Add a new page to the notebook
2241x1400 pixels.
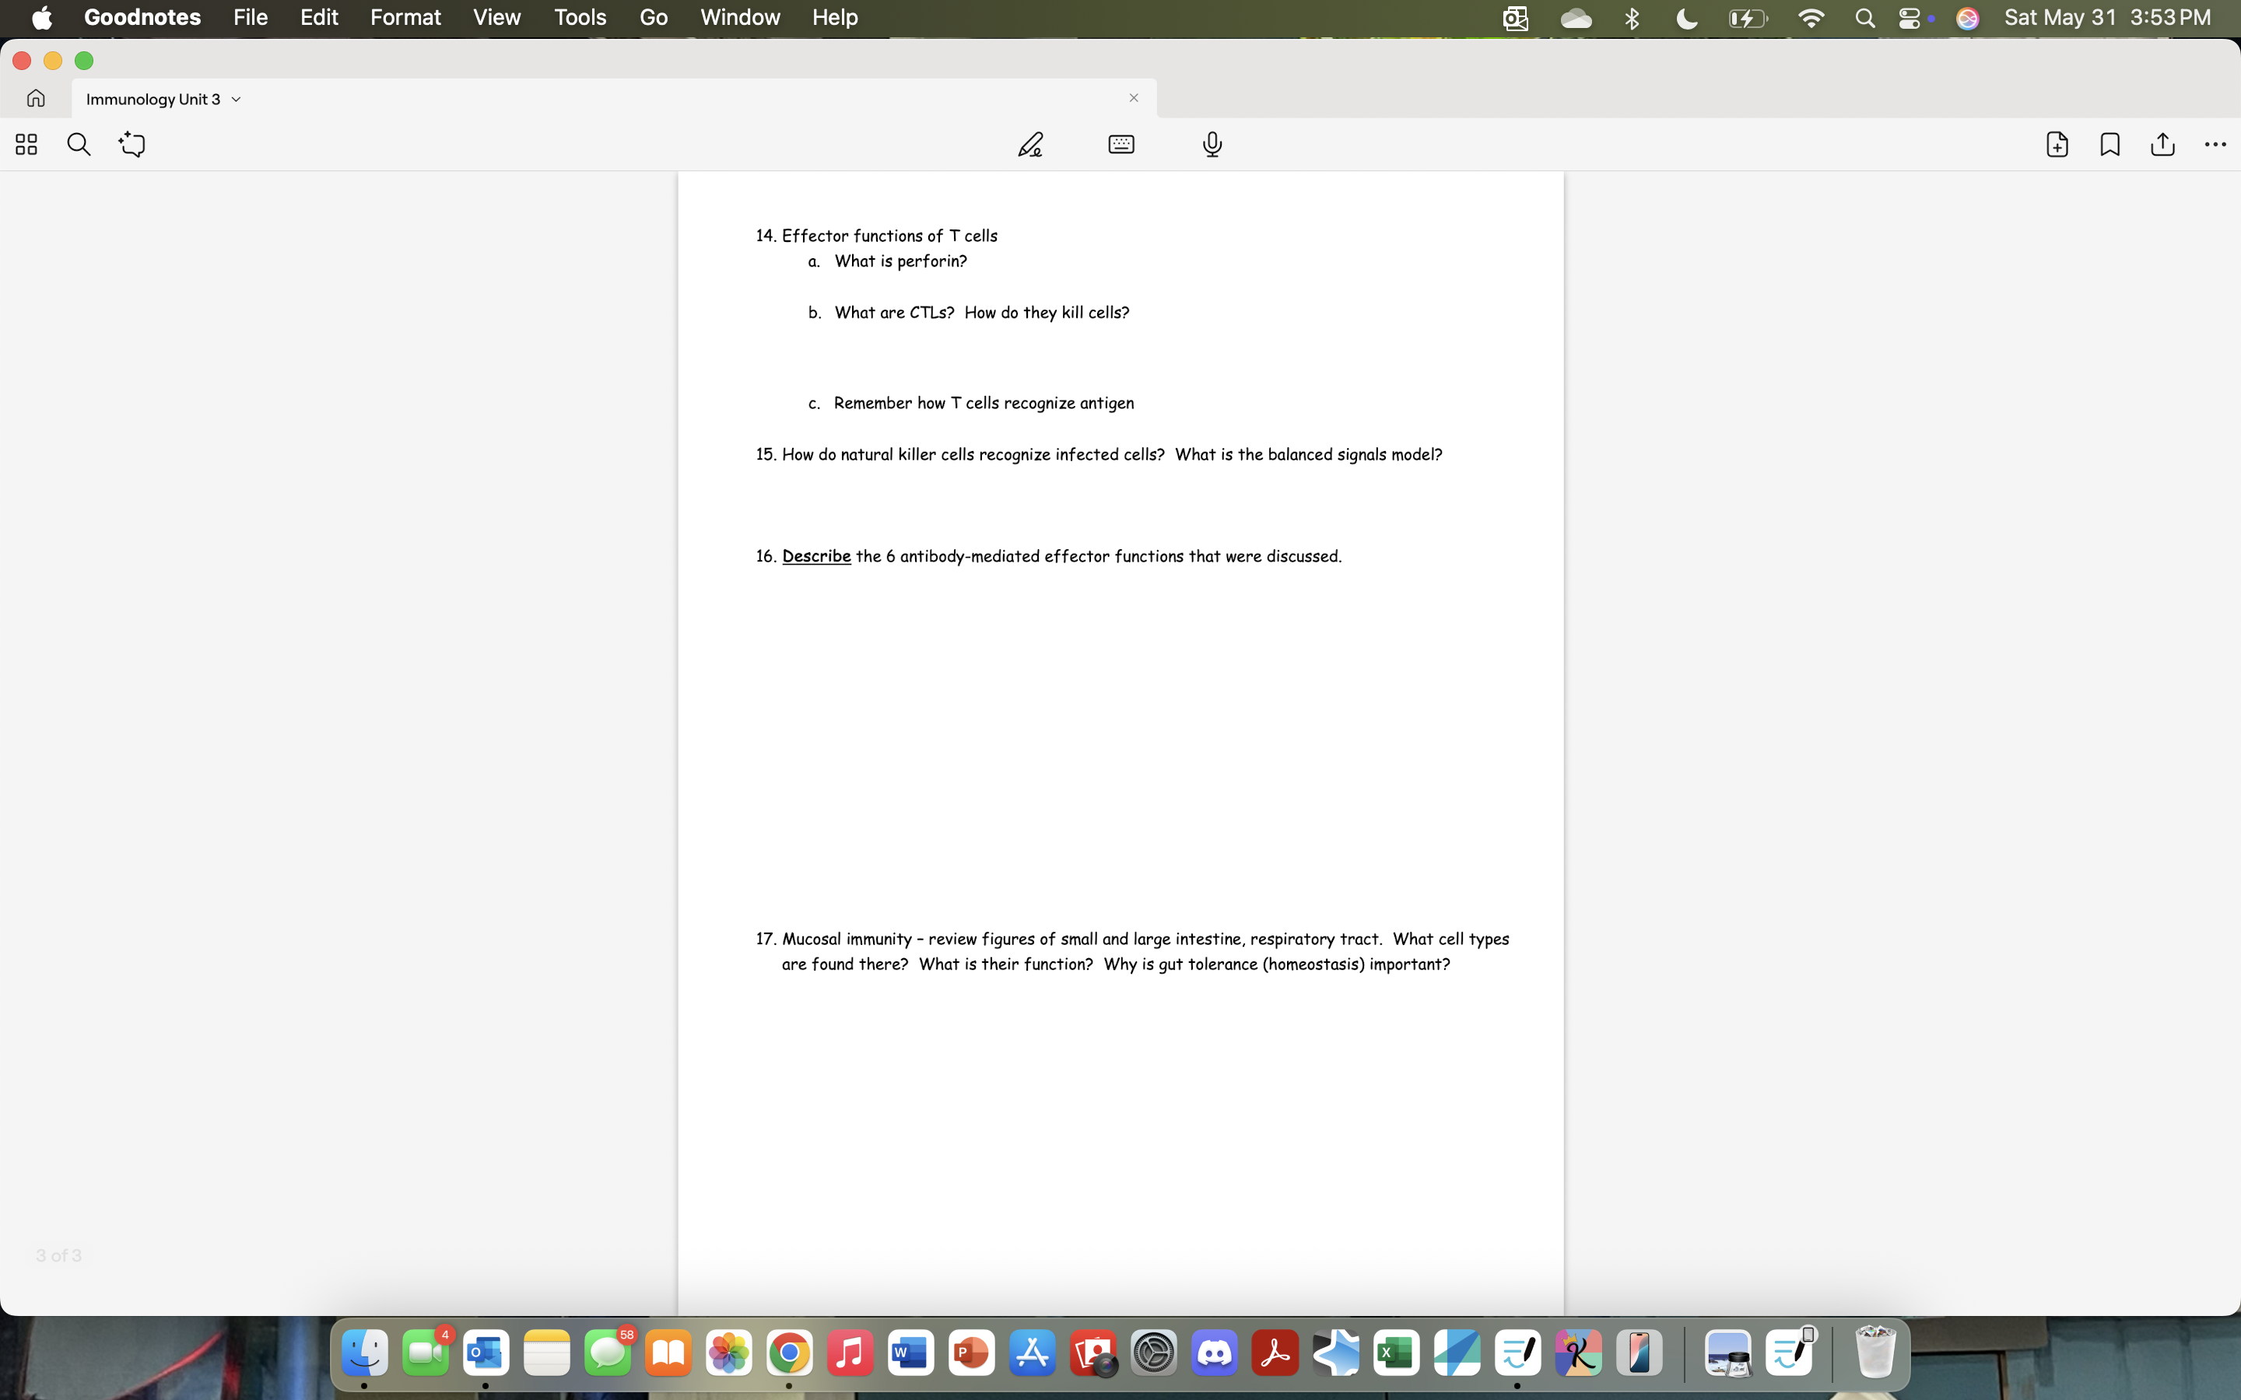point(2056,145)
